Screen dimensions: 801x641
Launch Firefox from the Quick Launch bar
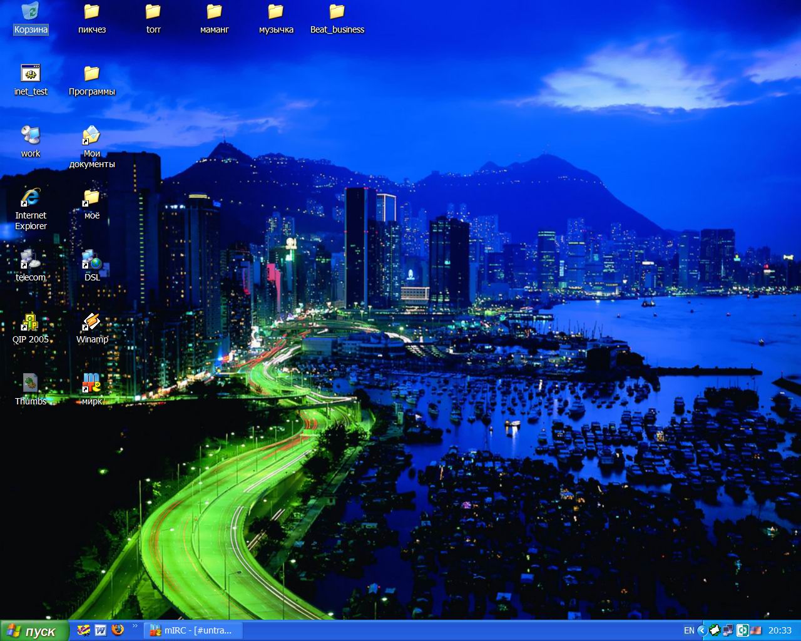118,630
